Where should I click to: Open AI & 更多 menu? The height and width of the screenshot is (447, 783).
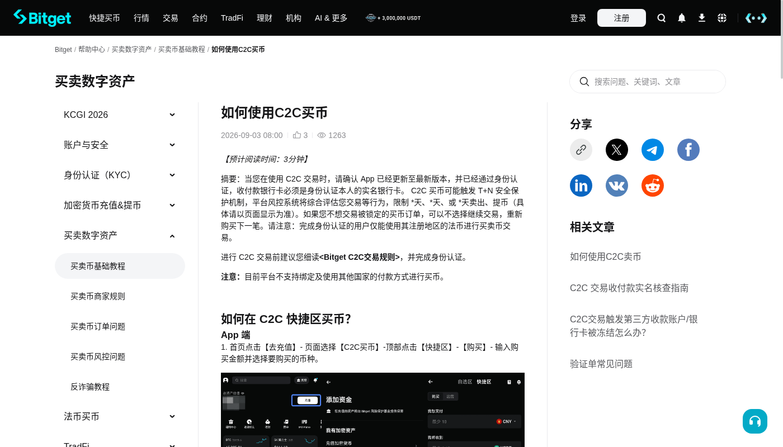[x=331, y=18]
